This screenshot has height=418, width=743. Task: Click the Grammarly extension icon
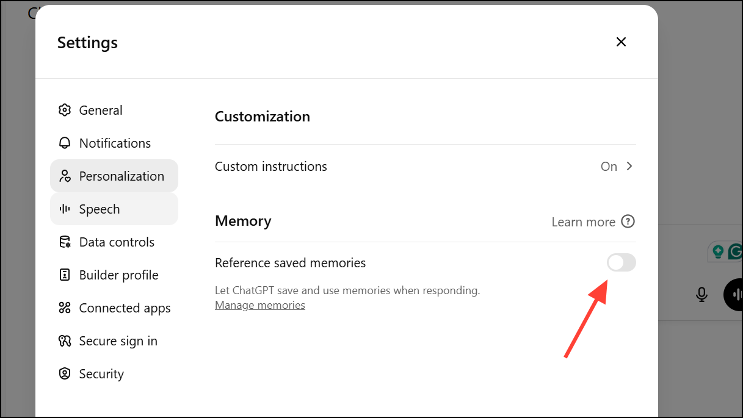735,251
